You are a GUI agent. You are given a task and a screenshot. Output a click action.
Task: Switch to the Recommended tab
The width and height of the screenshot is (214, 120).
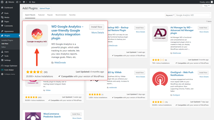click(61, 15)
